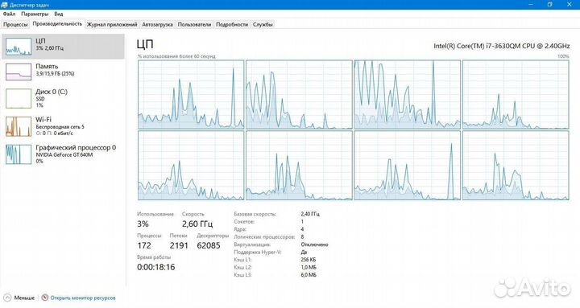The image size is (580, 308).
Task: Open the Вид menu
Action: point(59,14)
